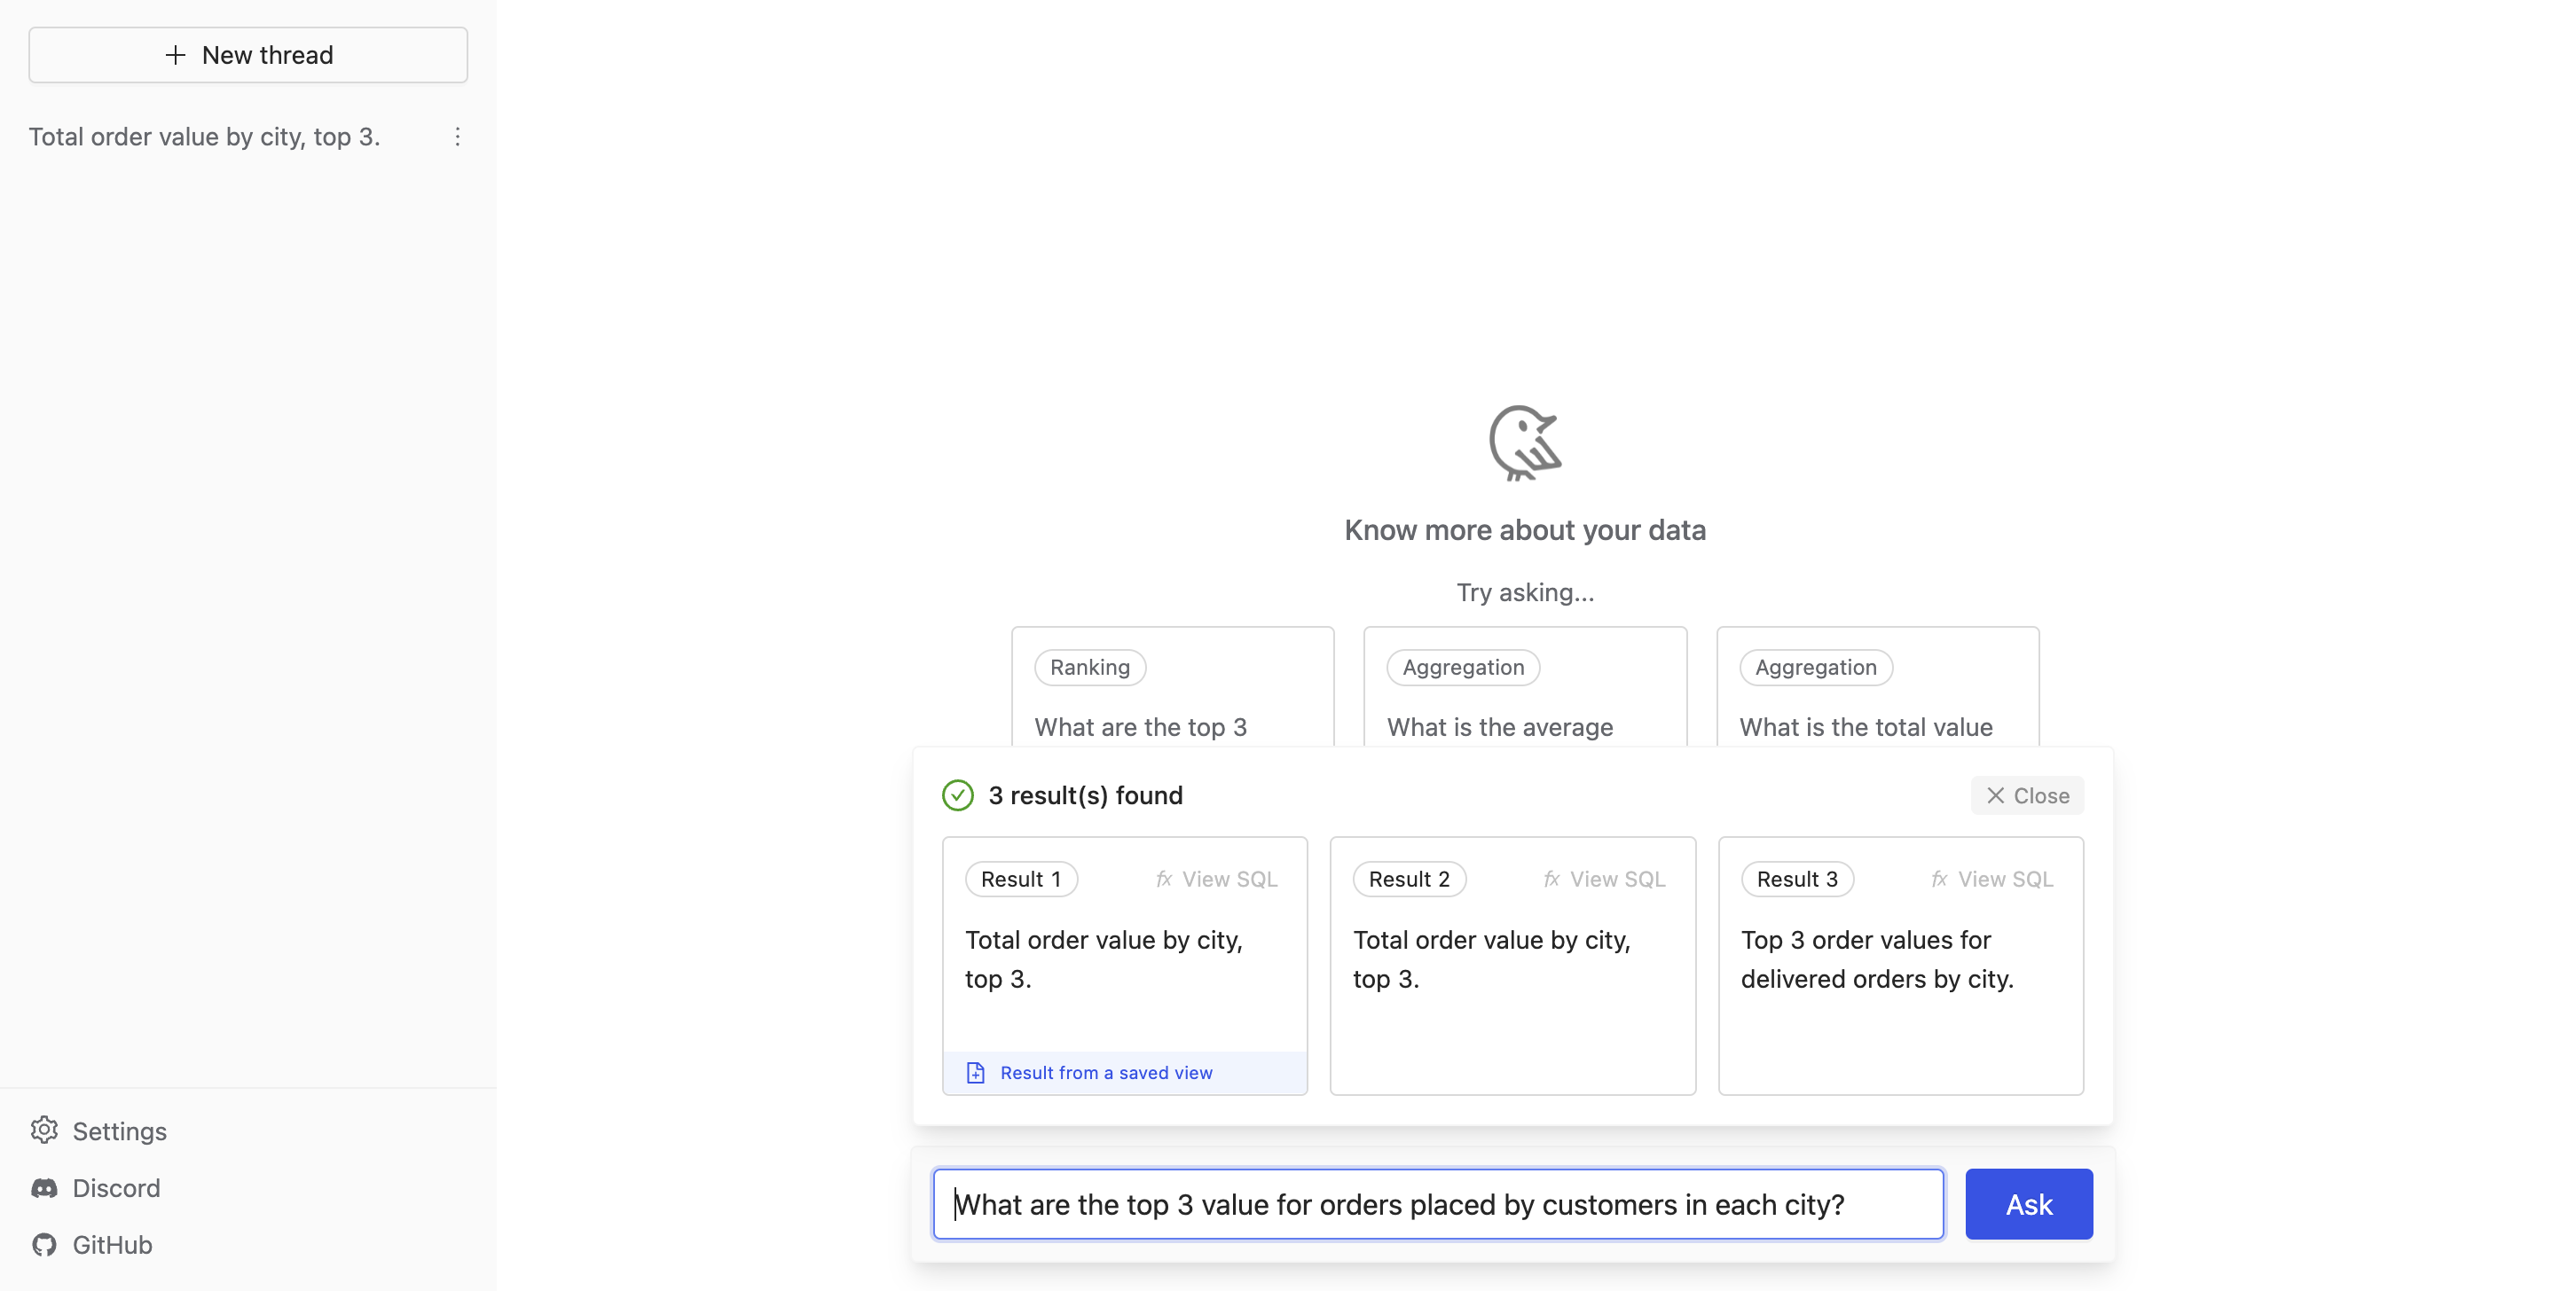Click Result from a saved view label
Screen dimensions: 2553x1291
(x=1105, y=1072)
